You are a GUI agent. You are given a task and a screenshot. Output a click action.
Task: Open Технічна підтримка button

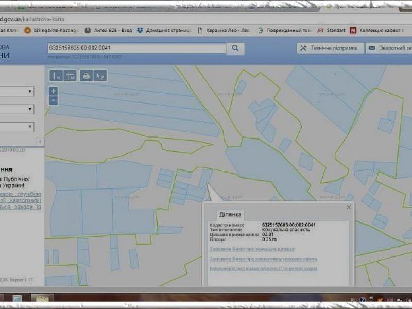pyautogui.click(x=329, y=48)
